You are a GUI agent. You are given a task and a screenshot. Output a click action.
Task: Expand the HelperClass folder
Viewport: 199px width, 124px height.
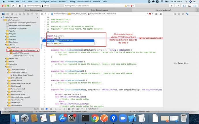[x=5, y=59]
